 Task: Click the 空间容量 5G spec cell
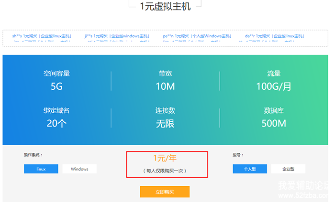(x=56, y=80)
